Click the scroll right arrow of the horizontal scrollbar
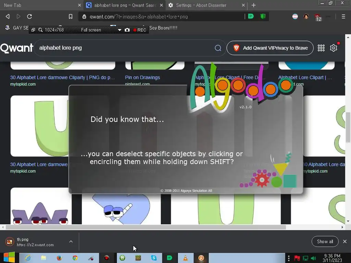The height and width of the screenshot is (263, 351). click(x=342, y=227)
